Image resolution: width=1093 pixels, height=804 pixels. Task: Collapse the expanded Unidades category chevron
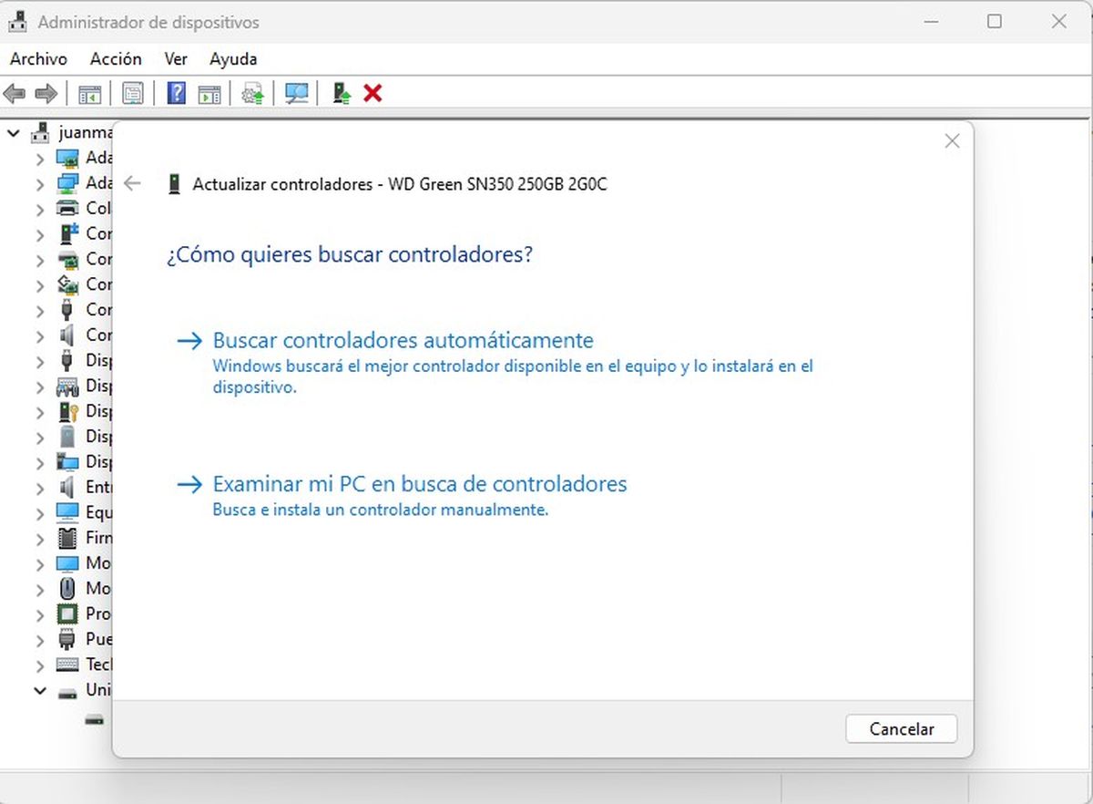pos(38,690)
